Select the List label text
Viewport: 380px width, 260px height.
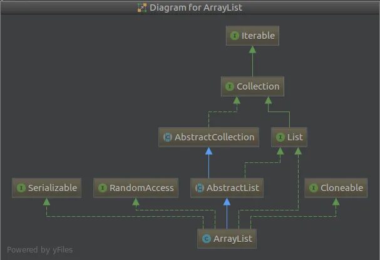pyautogui.click(x=295, y=137)
